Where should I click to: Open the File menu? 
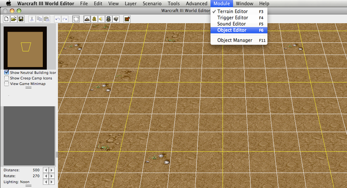pos(84,3)
